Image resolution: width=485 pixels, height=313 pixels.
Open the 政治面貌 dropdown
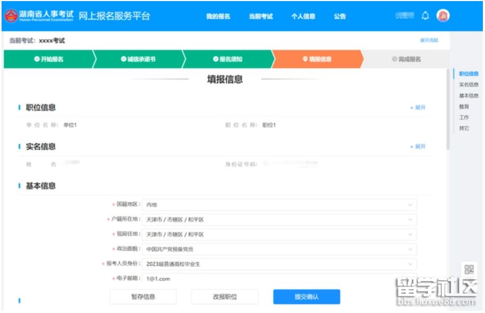coord(279,249)
